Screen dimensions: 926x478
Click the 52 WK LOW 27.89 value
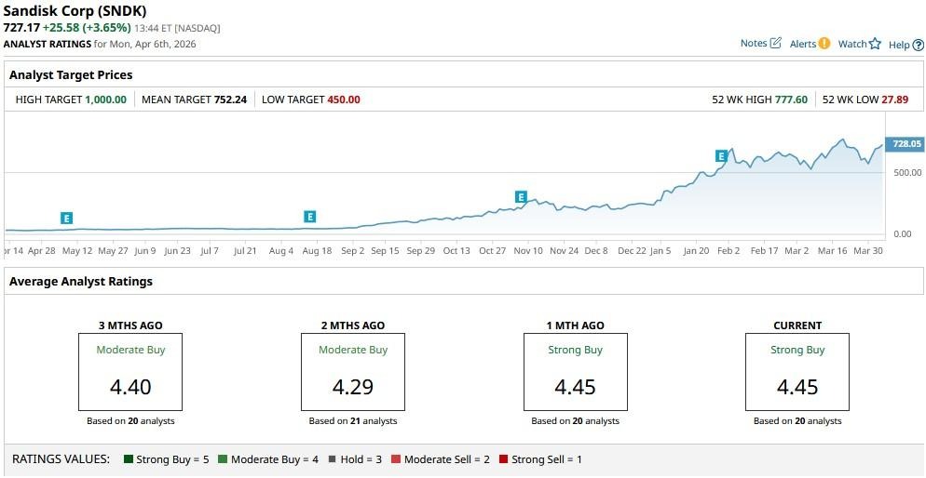click(x=894, y=100)
